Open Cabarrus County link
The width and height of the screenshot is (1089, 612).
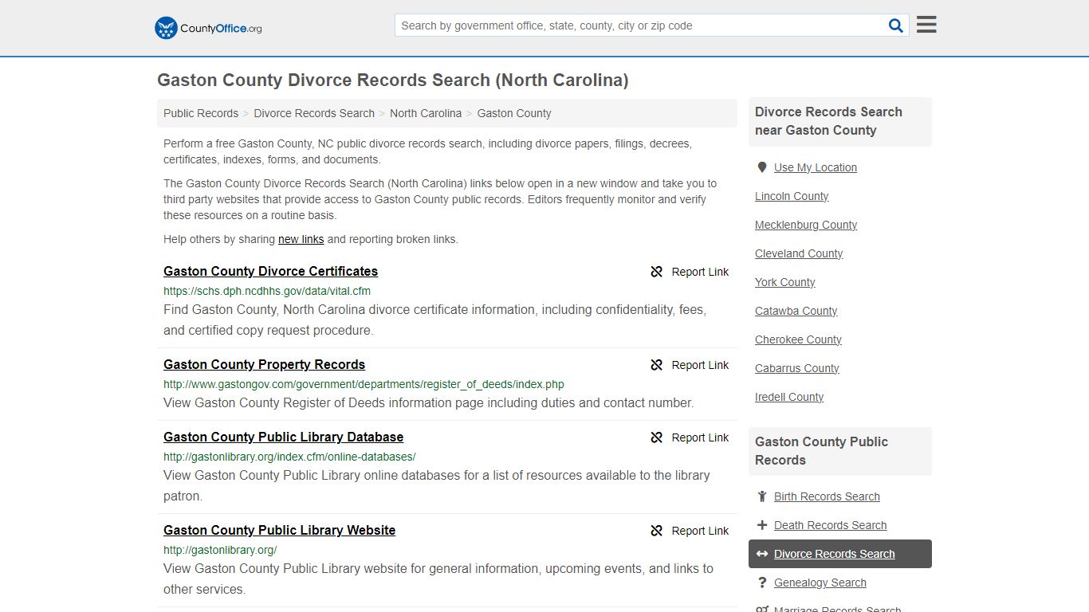click(796, 368)
